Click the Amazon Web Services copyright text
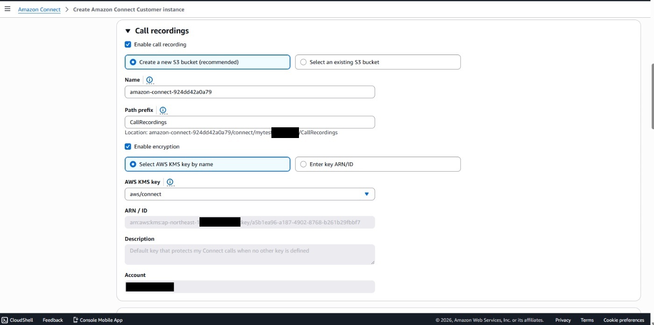 tap(490, 320)
